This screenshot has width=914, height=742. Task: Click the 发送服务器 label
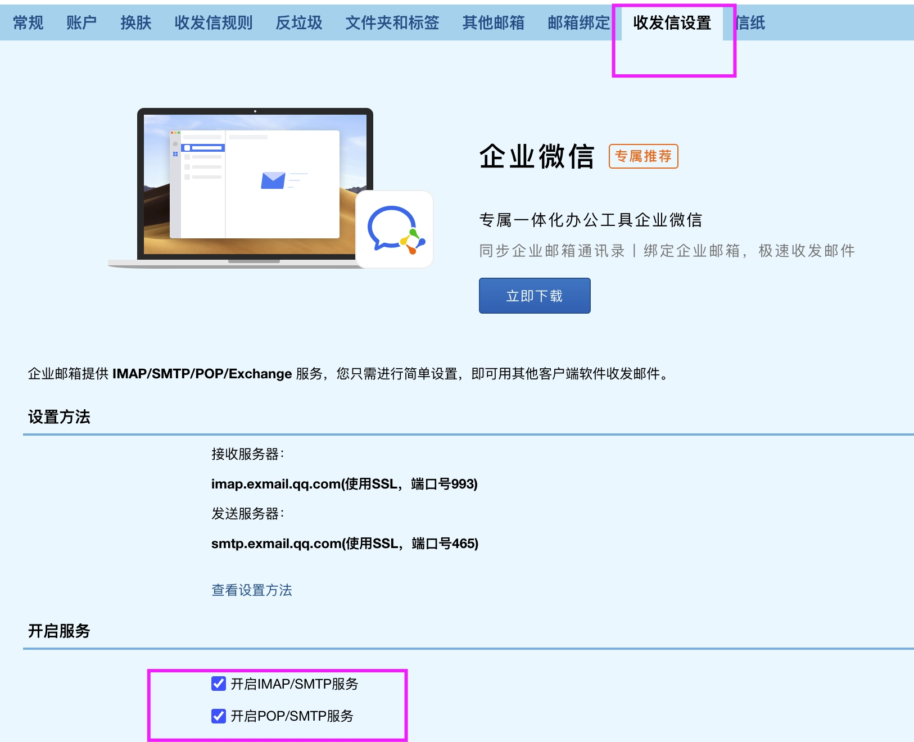(x=248, y=514)
